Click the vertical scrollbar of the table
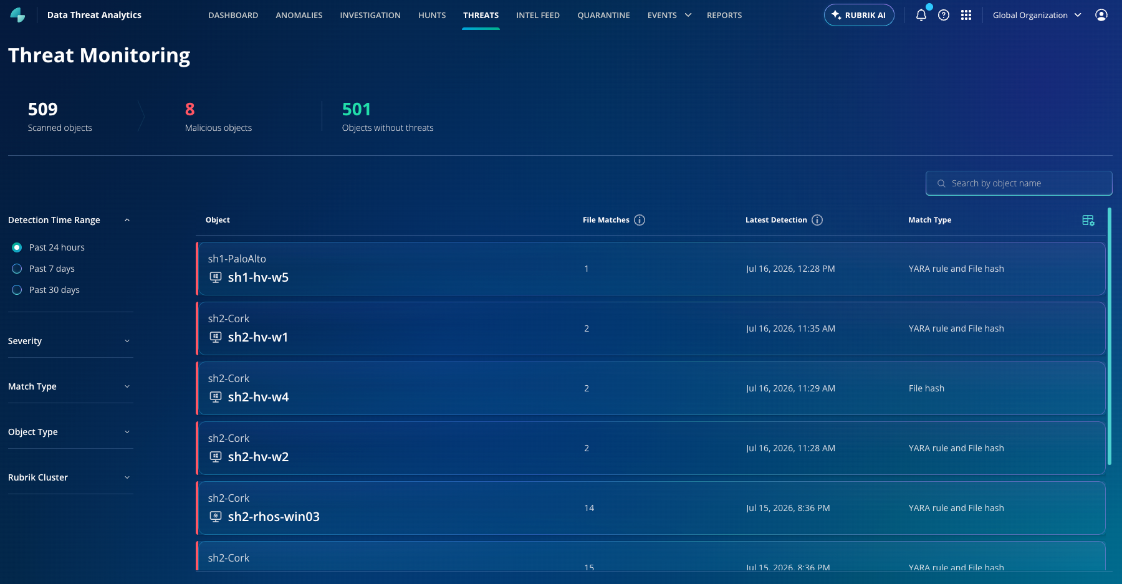Viewport: 1122px width, 584px height. click(x=1110, y=337)
